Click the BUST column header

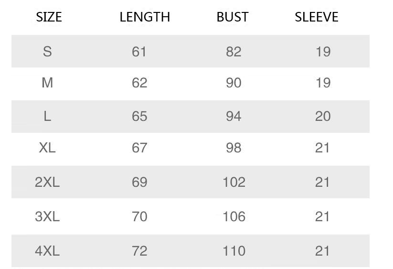pos(233,17)
